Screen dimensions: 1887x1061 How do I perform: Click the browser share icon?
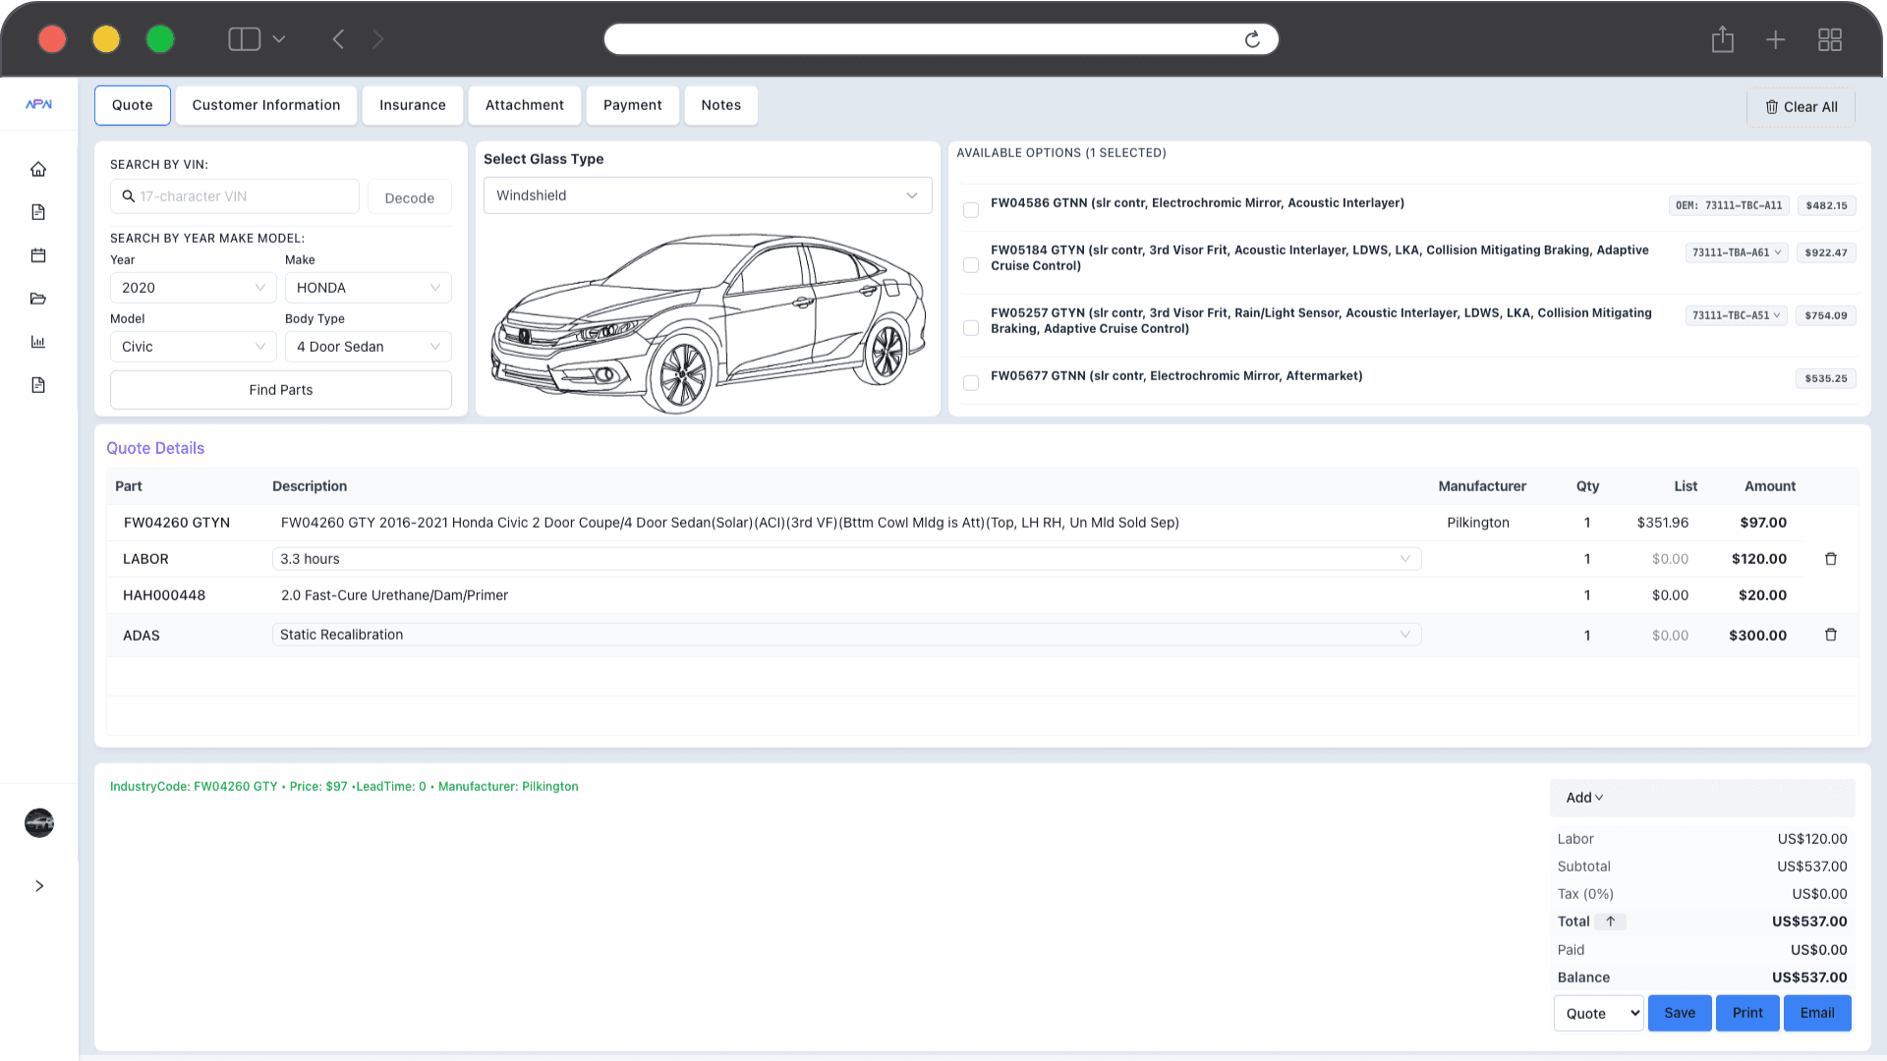pos(1722,39)
